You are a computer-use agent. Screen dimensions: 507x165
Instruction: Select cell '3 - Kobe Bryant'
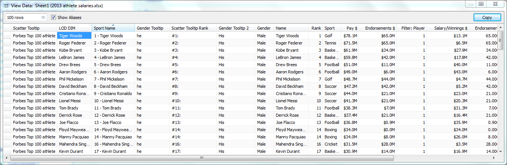pos(113,50)
